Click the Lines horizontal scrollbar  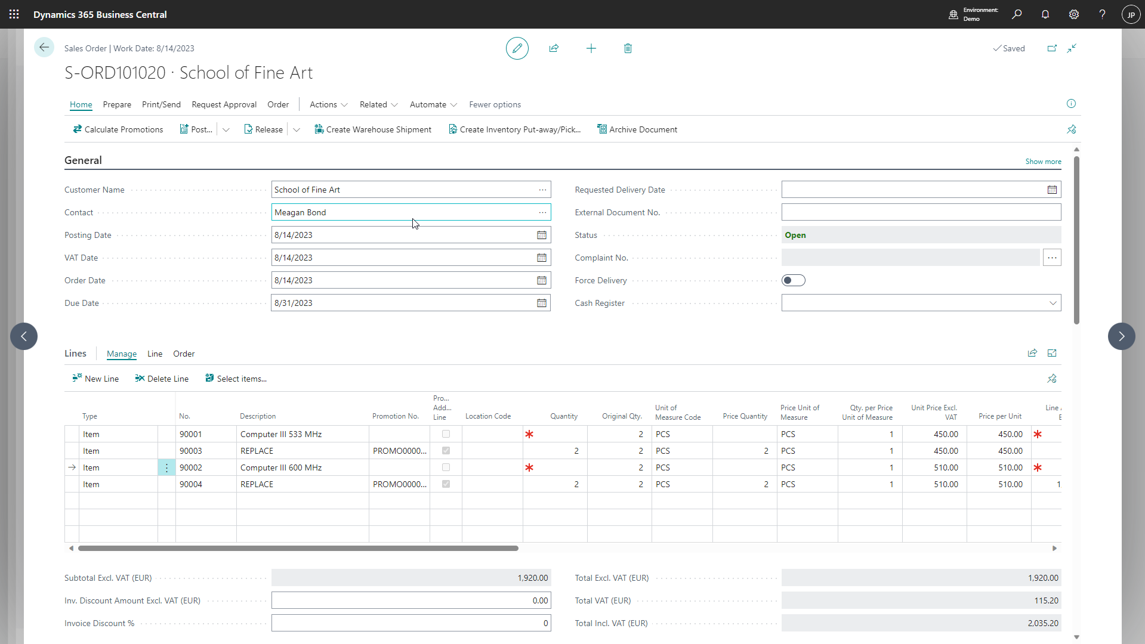tap(298, 548)
